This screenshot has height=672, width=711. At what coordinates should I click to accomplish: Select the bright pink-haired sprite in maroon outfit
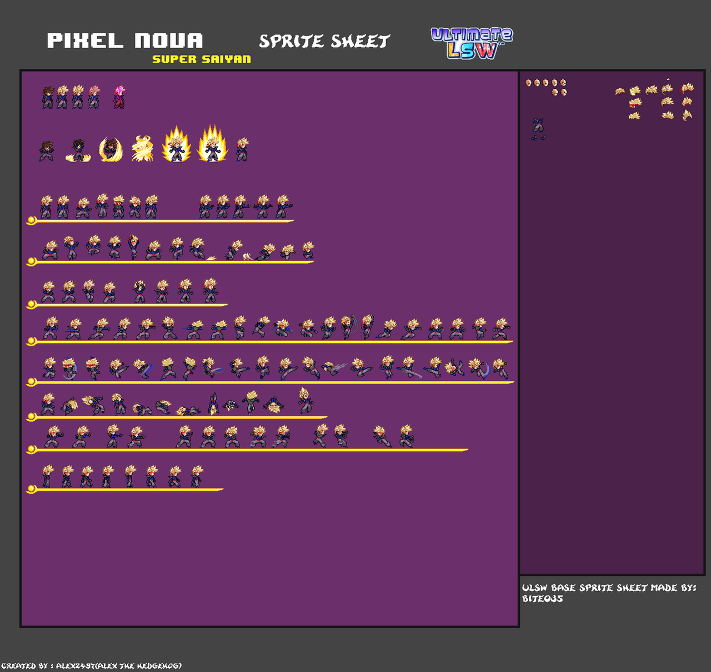click(119, 97)
